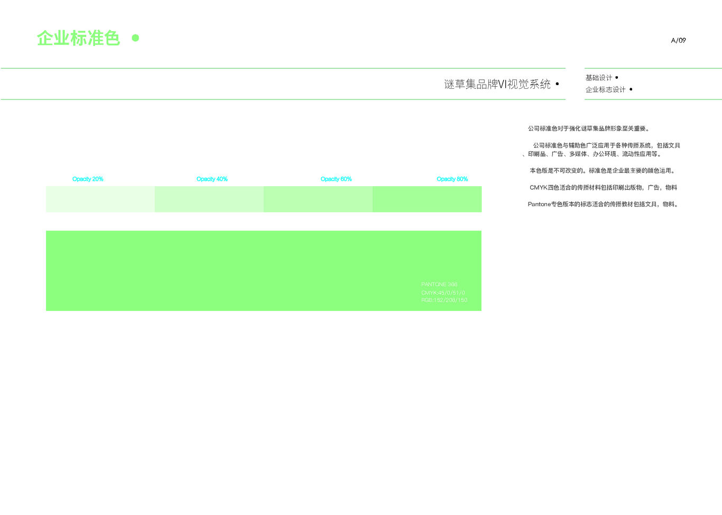Click the 谜草集品牌VI视觉系统 heading

[497, 84]
